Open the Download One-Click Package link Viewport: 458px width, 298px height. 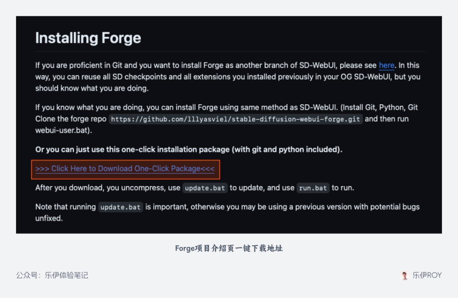[125, 169]
